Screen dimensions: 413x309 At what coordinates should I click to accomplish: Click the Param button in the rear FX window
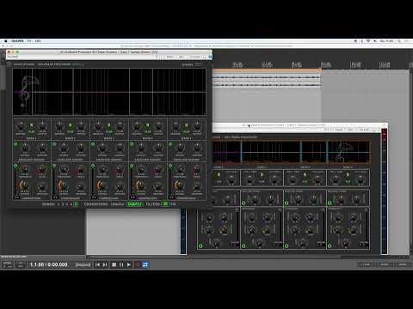point(339,130)
